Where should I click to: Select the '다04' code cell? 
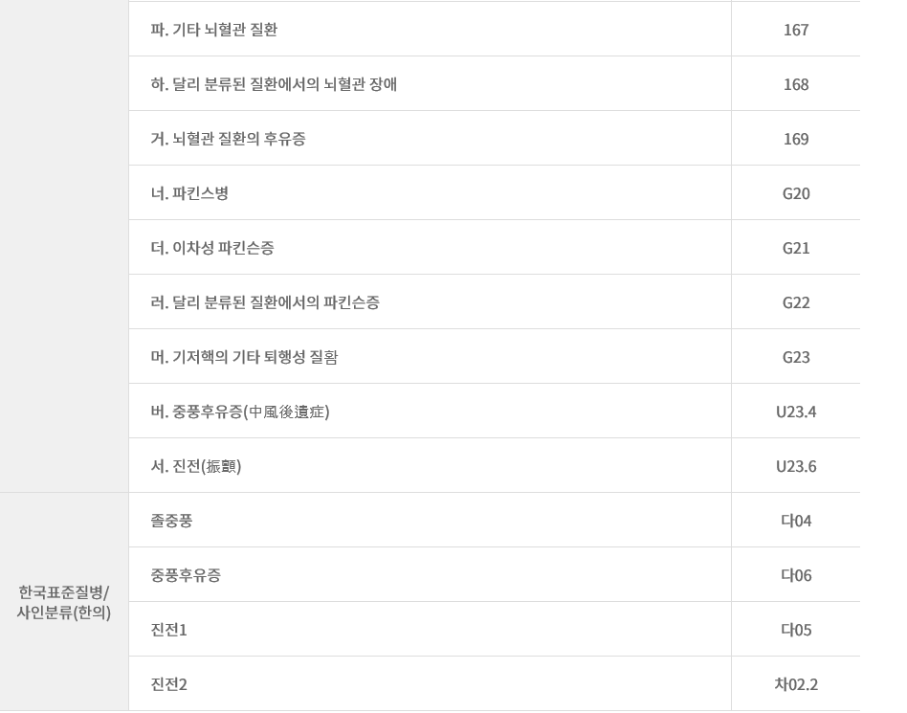(x=796, y=521)
